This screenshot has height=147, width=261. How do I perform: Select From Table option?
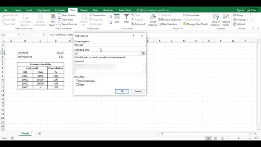tap(65, 20)
